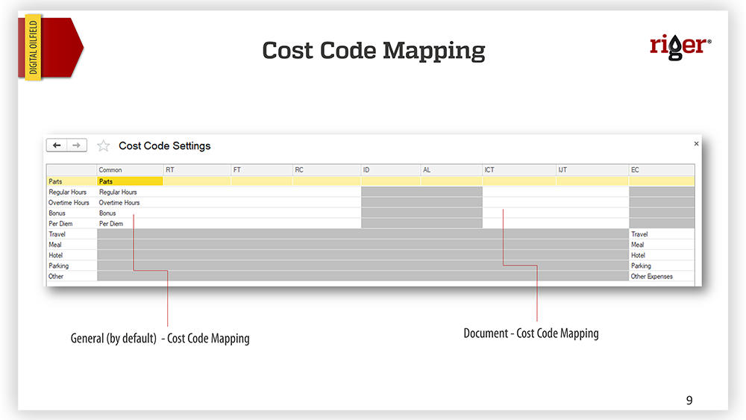Click the favorite star icon
The height and width of the screenshot is (420, 746).
(x=104, y=146)
